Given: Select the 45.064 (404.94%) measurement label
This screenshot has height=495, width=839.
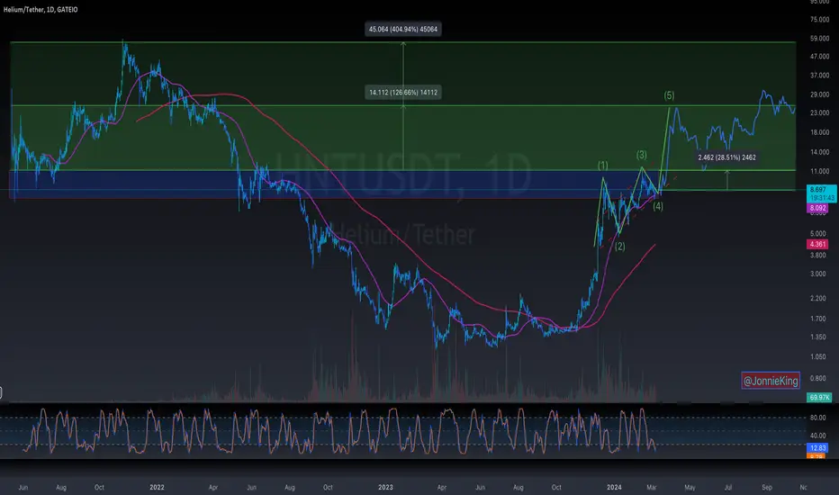Looking at the screenshot, I should pos(403,29).
